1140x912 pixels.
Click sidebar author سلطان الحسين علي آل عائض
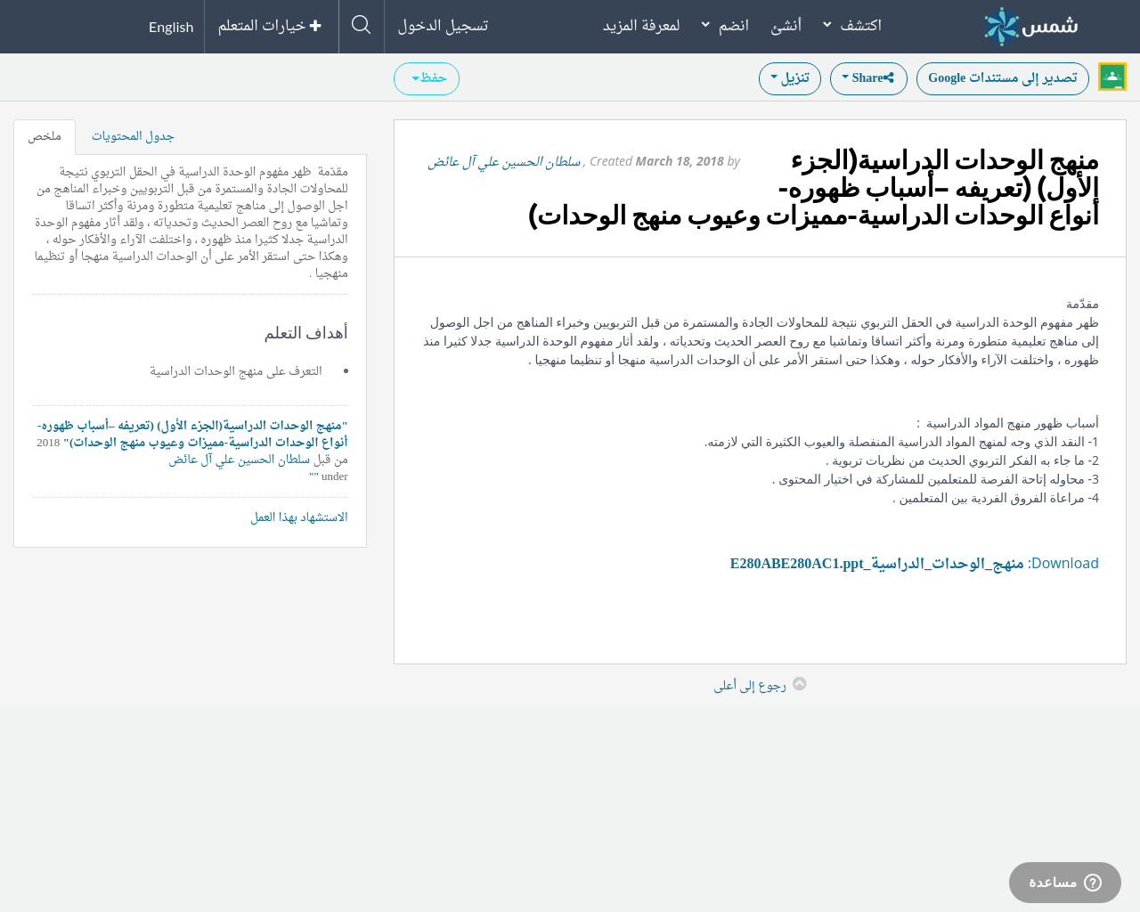pos(240,460)
